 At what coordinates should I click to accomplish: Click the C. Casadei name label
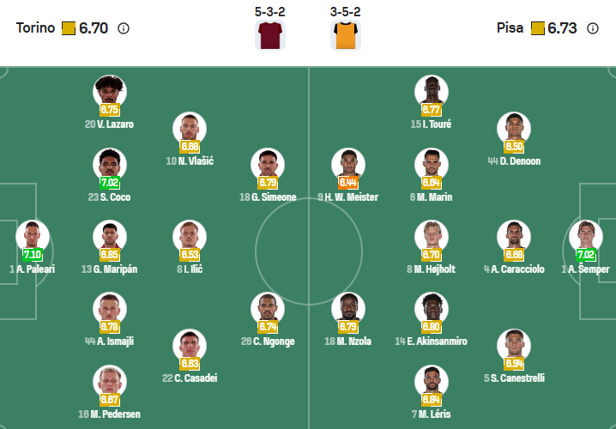(190, 378)
